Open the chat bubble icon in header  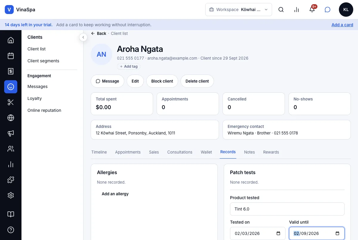coord(328,10)
